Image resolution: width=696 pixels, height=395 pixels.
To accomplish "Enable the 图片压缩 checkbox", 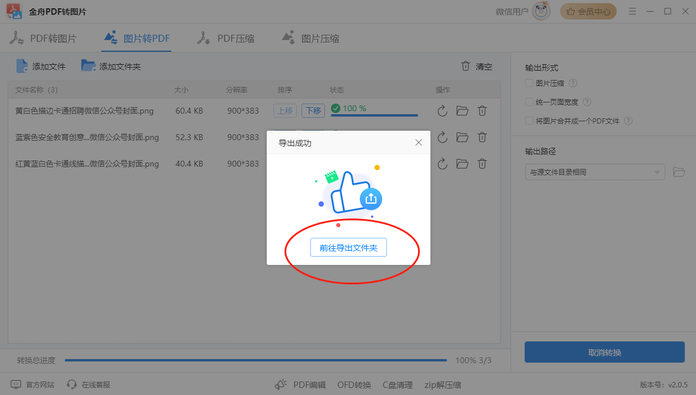I will click(x=529, y=83).
